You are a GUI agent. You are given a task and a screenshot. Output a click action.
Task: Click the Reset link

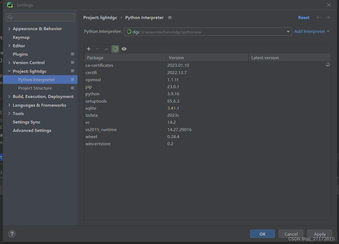(304, 18)
